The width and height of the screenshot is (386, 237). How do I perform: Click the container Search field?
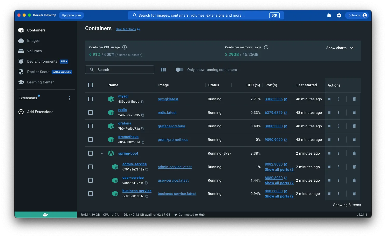click(120, 70)
